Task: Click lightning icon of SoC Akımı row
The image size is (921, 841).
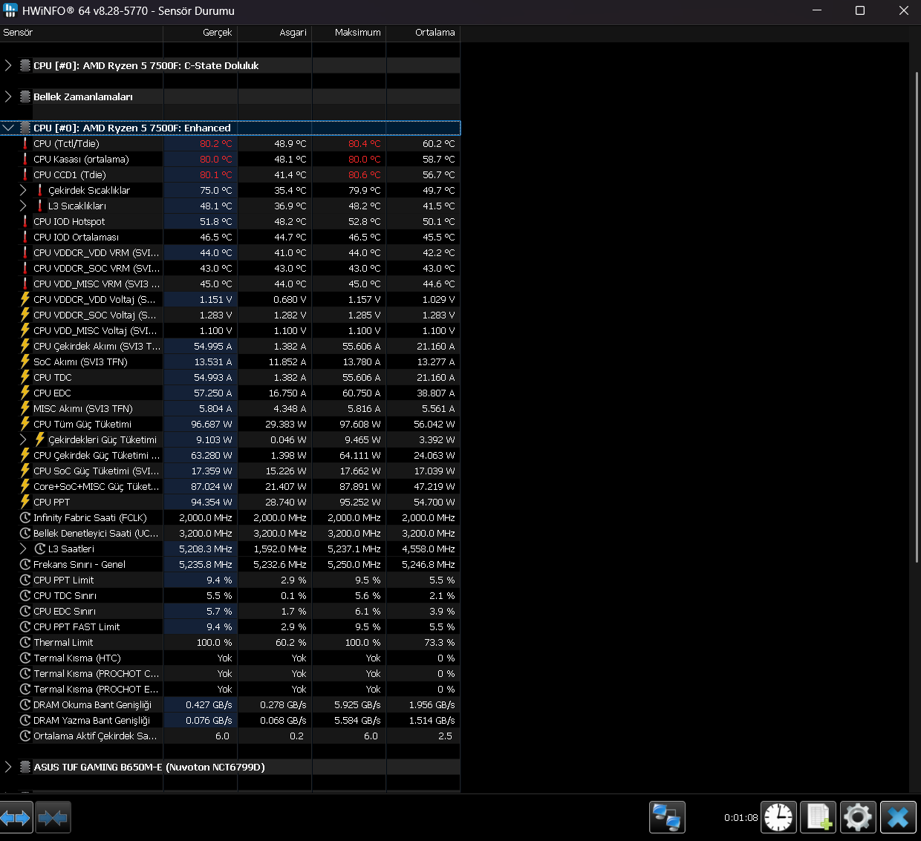Action: point(25,362)
